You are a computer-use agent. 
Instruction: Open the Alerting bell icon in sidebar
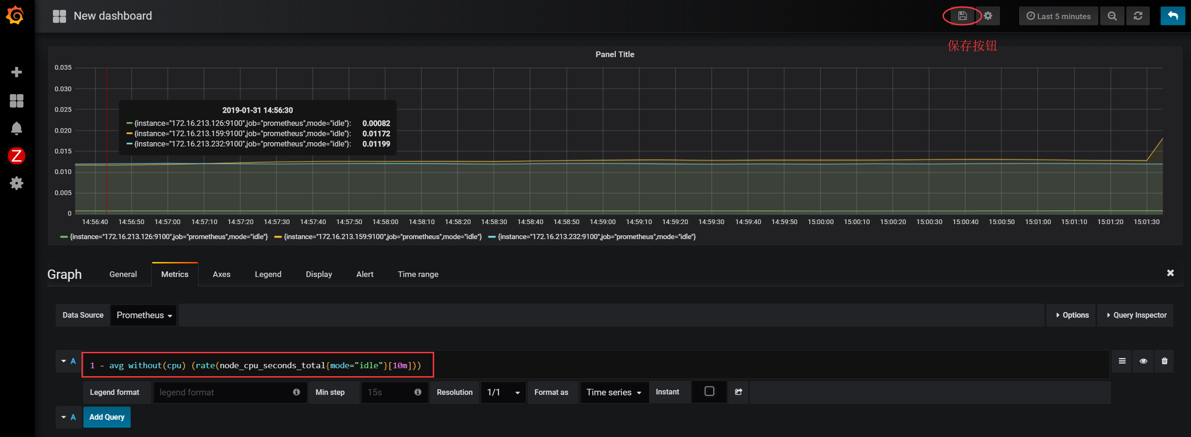tap(16, 128)
